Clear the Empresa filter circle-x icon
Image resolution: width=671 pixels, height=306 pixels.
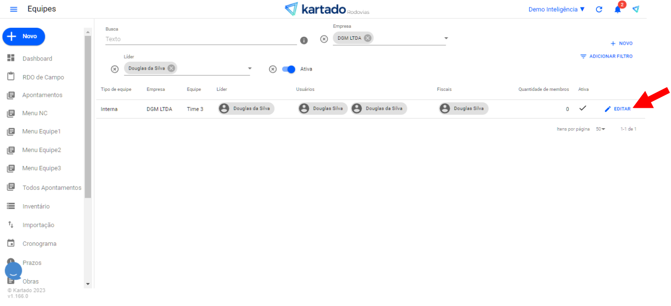point(324,39)
